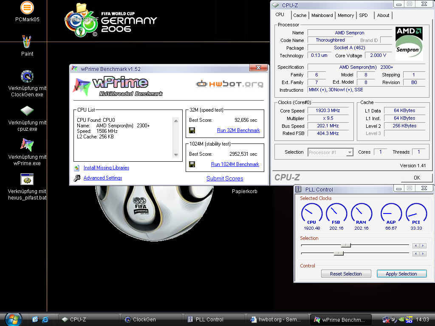Click Reset Selection in PLL Control
435x326 pixels.
point(346,274)
